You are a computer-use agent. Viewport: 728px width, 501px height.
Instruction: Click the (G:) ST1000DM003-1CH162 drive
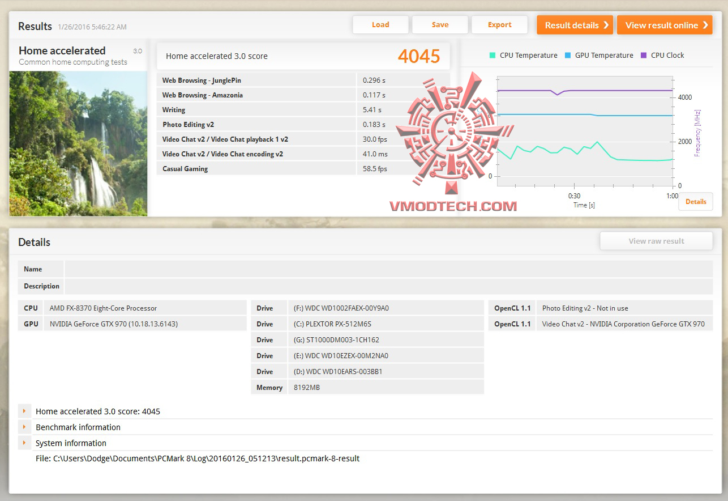click(x=336, y=340)
